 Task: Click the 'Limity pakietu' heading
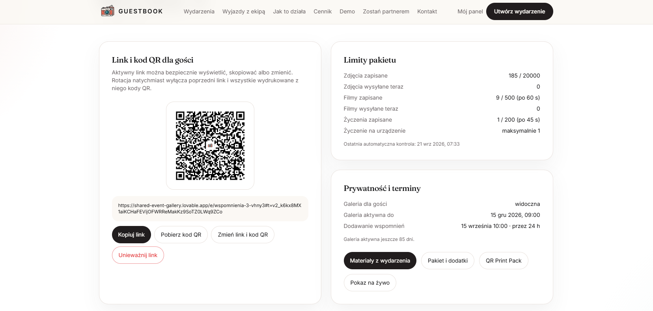[x=370, y=60]
